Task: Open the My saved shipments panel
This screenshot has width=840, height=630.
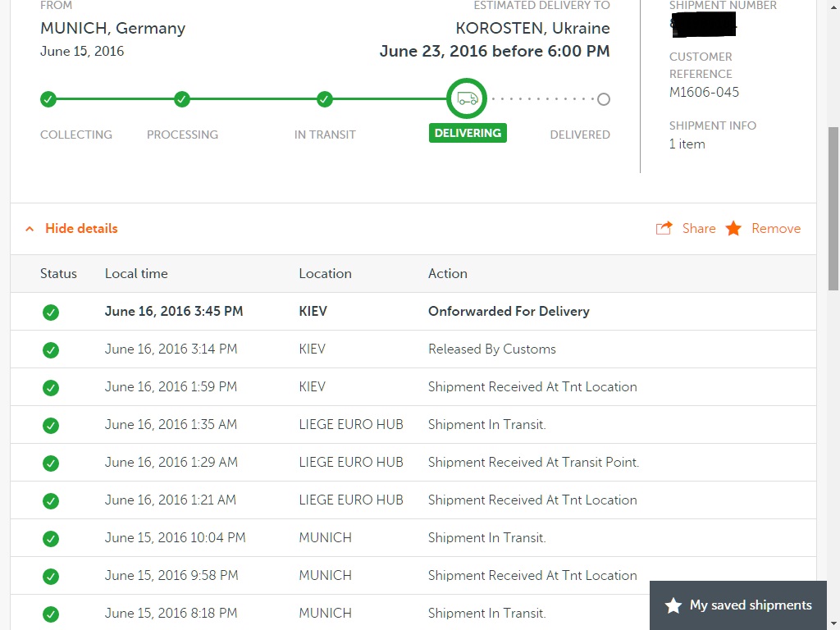Action: click(750, 605)
